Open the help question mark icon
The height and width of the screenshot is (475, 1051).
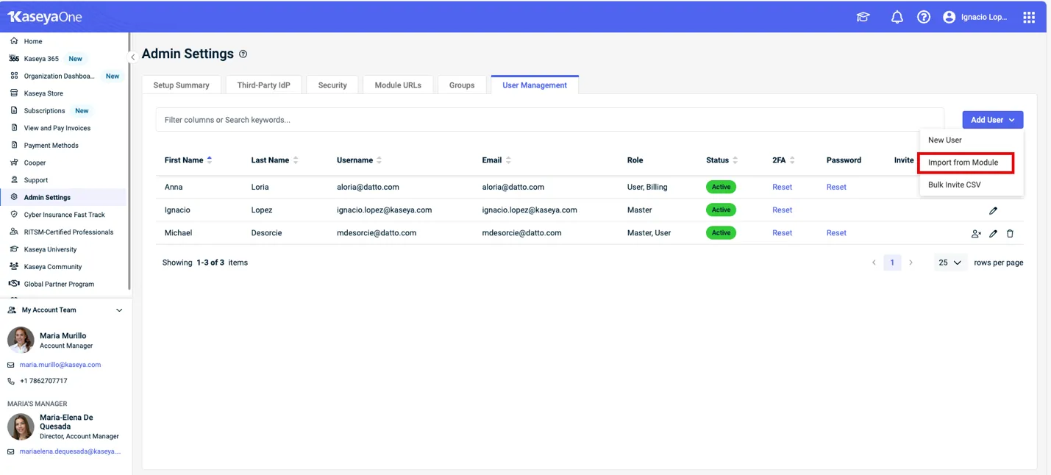pos(924,17)
